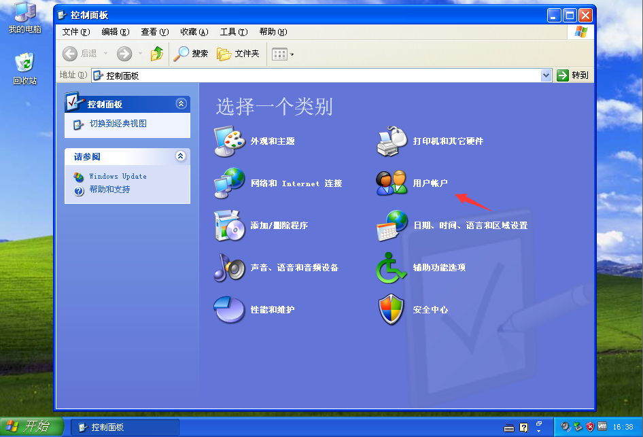The width and height of the screenshot is (643, 437).
Task: Select the 控制面板 taskbar button
Action: point(125,427)
